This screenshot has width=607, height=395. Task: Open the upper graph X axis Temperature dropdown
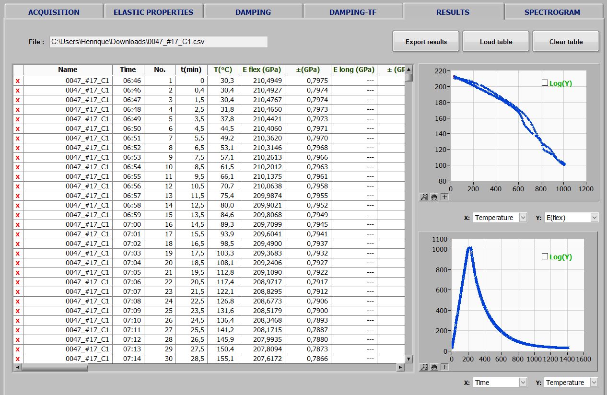[x=500, y=218]
